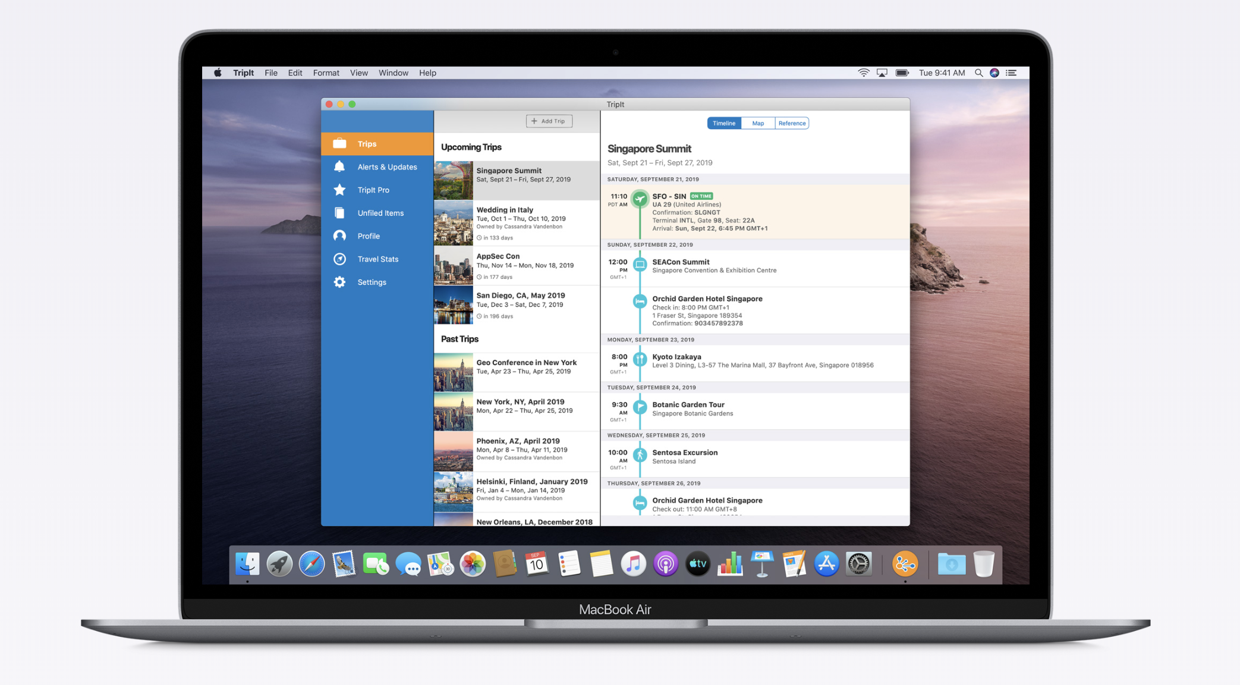Select San Diego, CA, May 2019 trip
The image size is (1240, 685).
[x=517, y=305]
